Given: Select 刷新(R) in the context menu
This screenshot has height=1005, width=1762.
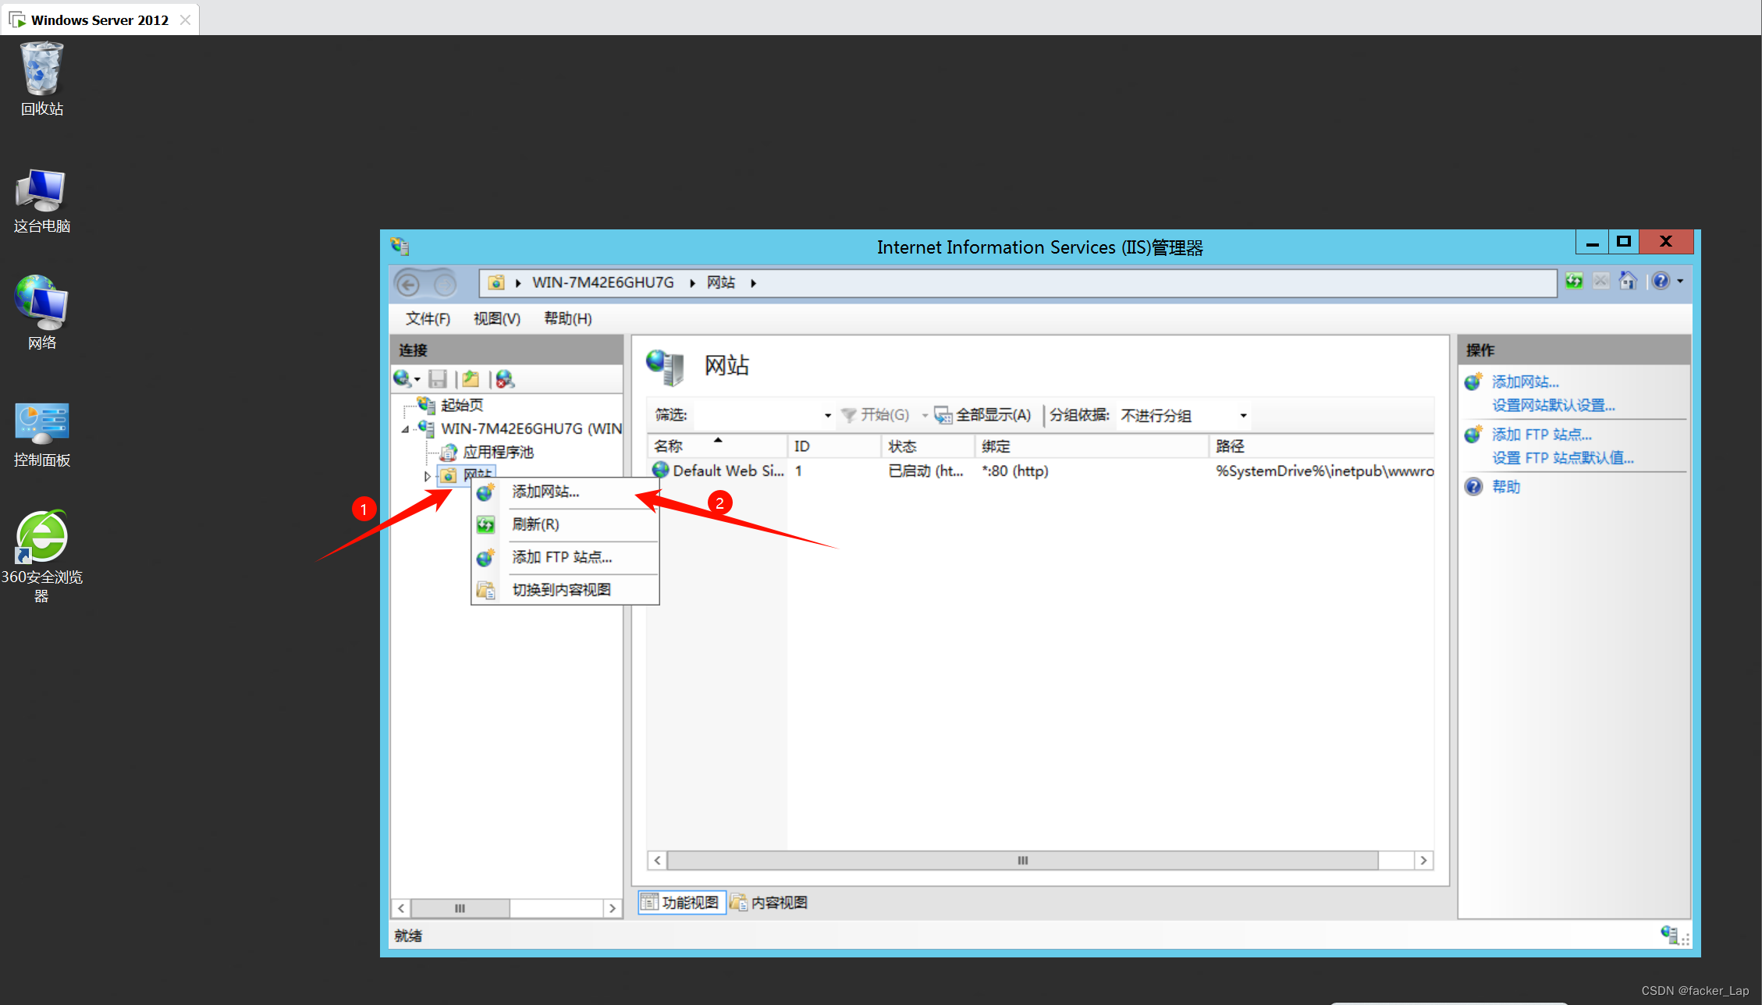Looking at the screenshot, I should 535,524.
